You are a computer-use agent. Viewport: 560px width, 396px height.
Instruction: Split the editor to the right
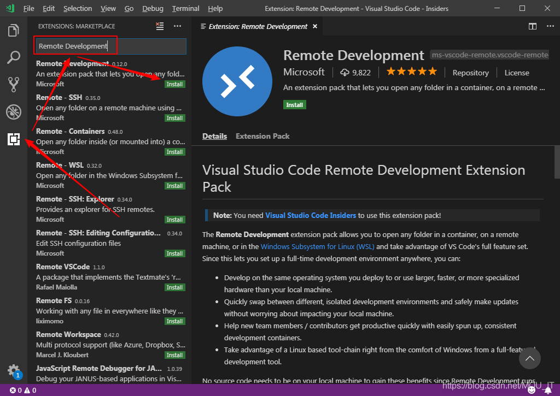coord(533,26)
